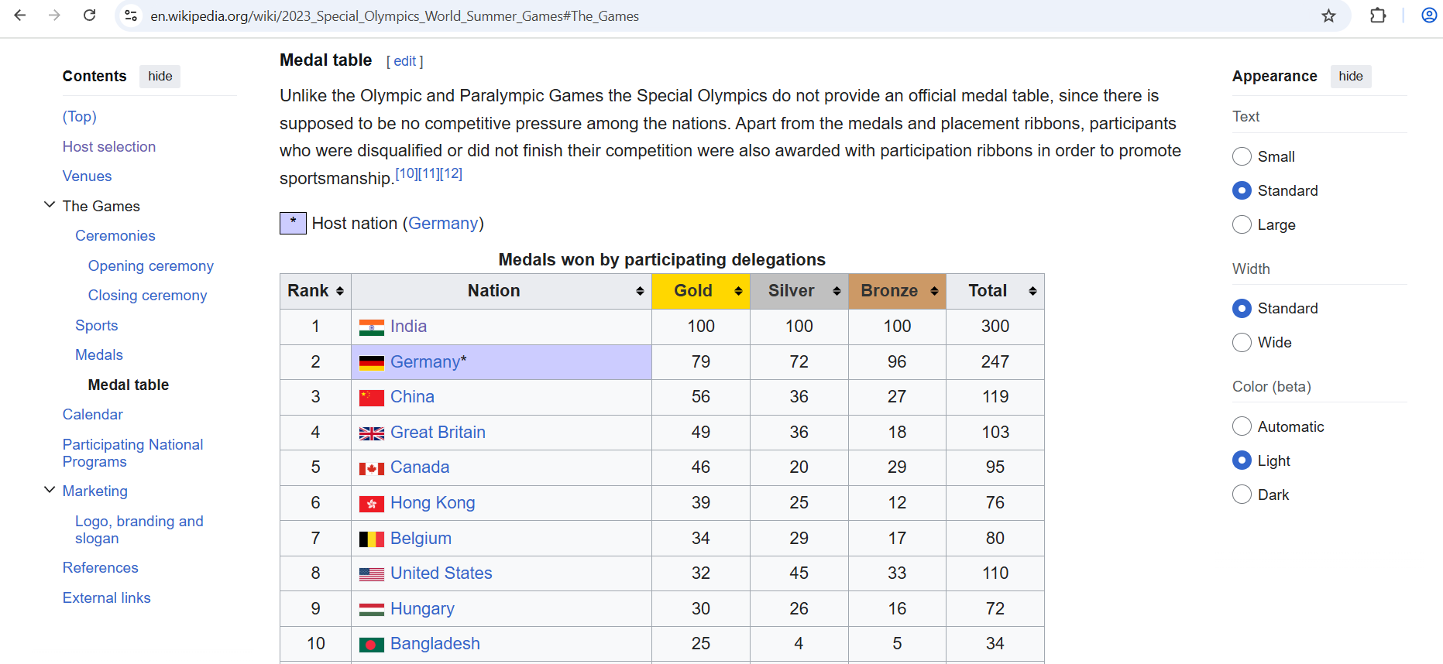The image size is (1443, 664).
Task: Click the browser address bar URL
Action: click(395, 15)
